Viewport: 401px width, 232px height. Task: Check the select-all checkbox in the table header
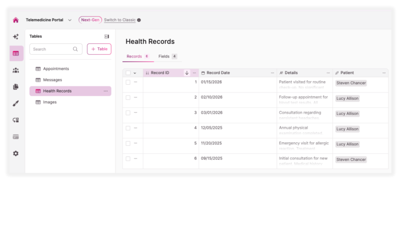coord(127,73)
